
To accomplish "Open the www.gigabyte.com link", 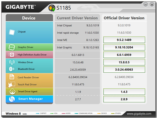I will [x=139, y=114].
